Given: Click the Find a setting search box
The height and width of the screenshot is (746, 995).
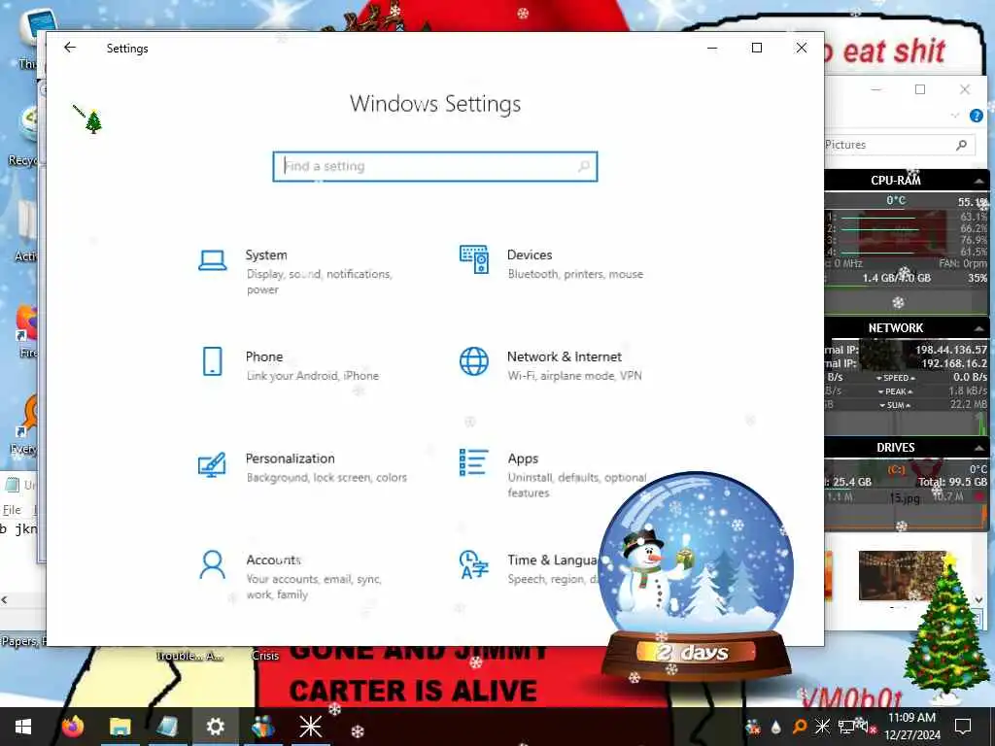Looking at the screenshot, I should [x=434, y=166].
